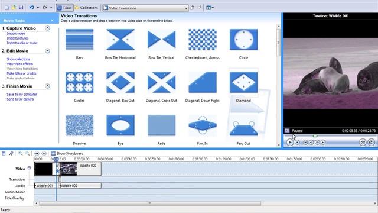This screenshot has width=378, height=213.
Task: Click the preview monitor Play button
Action: point(290,143)
